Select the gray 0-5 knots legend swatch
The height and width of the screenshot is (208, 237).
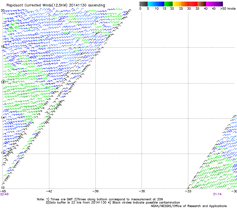(143, 4)
